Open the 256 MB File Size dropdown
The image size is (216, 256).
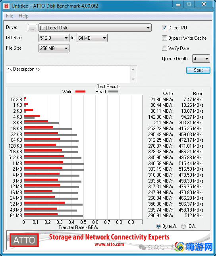tap(54, 48)
